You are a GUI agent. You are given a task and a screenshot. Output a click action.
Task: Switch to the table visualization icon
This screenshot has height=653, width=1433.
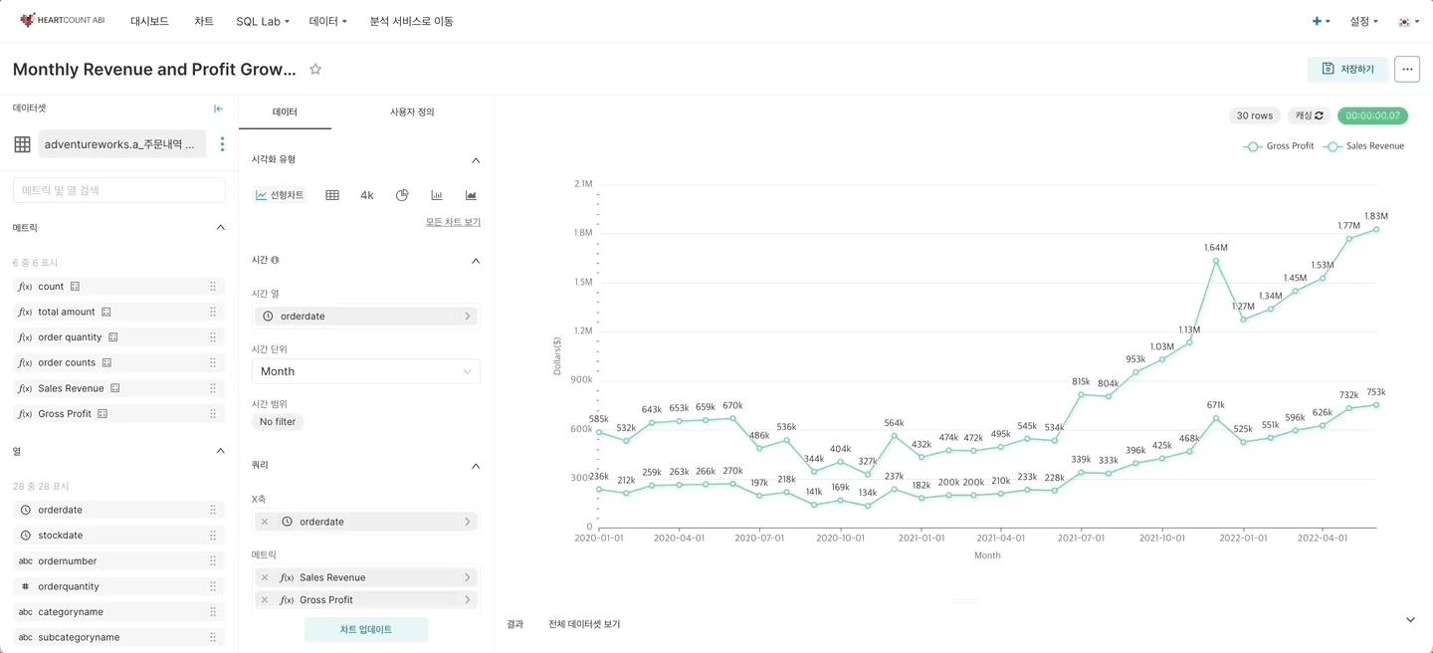pos(332,195)
